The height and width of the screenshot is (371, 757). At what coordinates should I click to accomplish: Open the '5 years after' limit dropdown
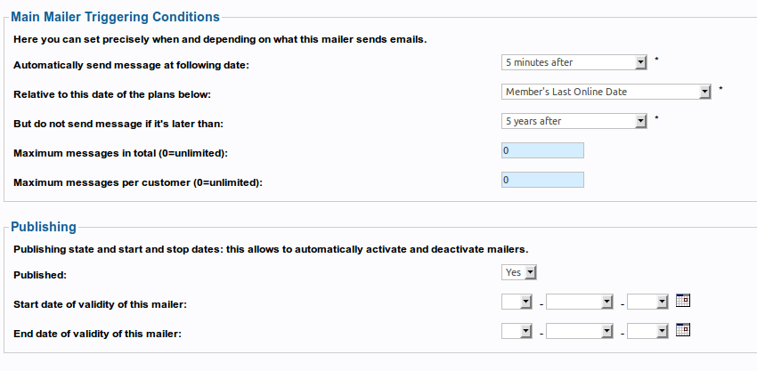[574, 121]
